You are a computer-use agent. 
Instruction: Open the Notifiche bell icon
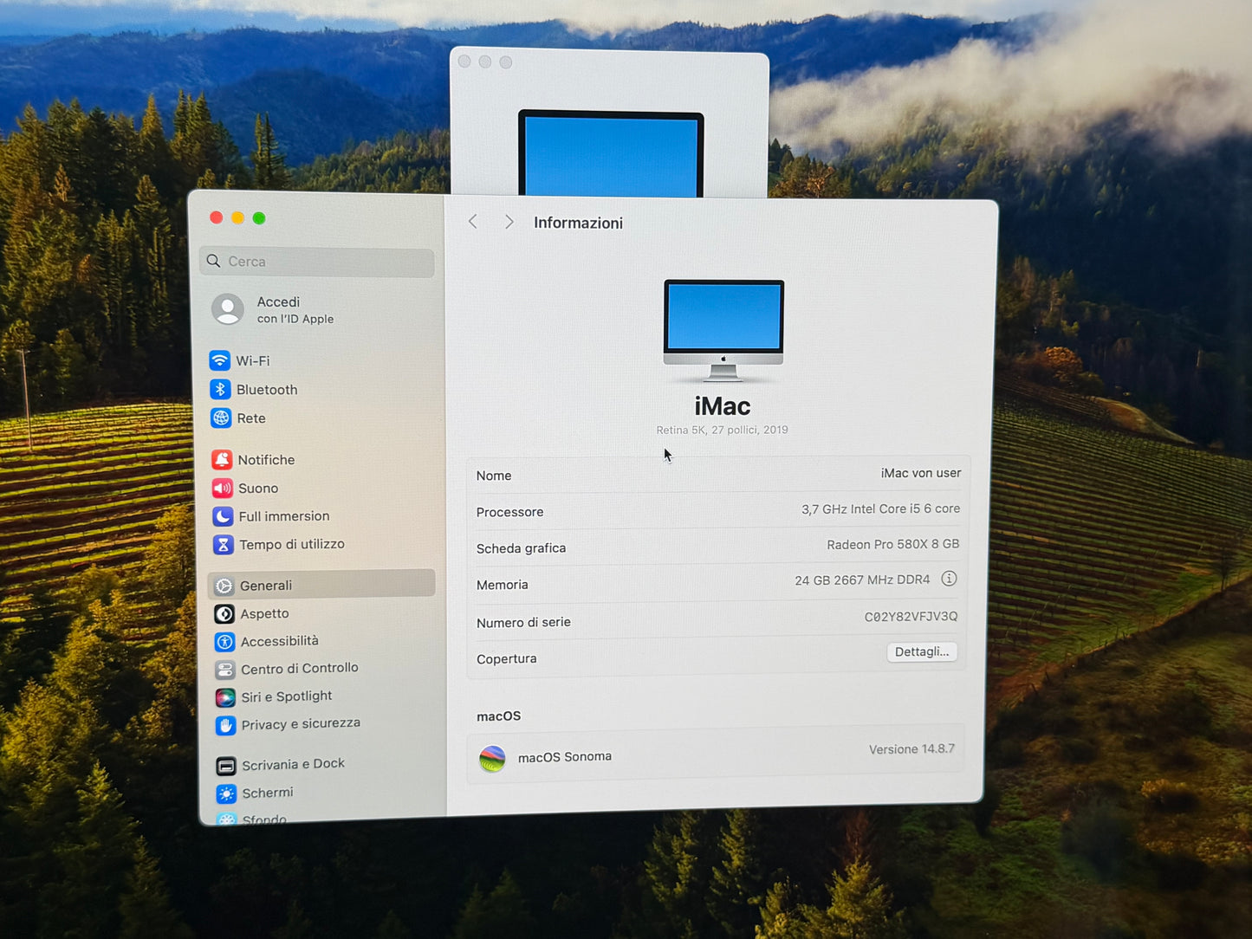(x=222, y=460)
